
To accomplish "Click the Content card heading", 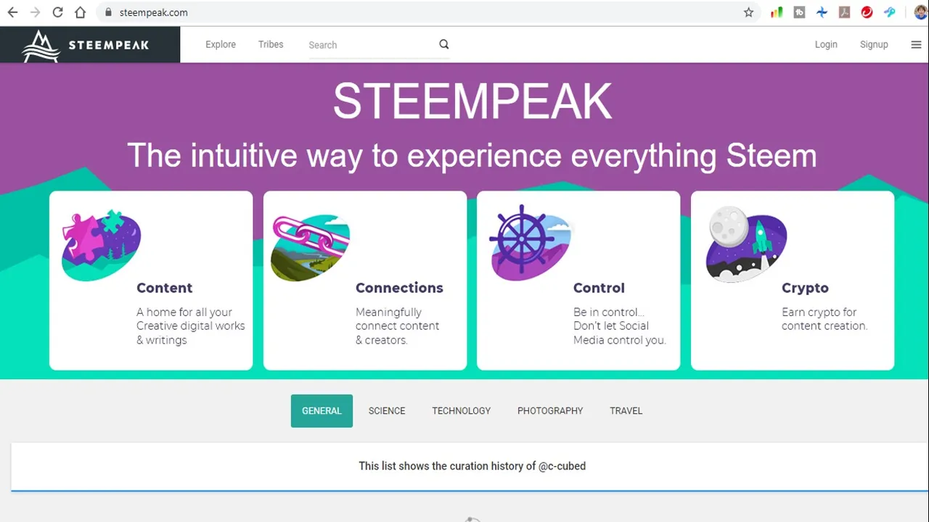I will (165, 288).
